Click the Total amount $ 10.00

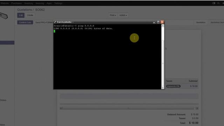pyautogui.click(x=194, y=123)
